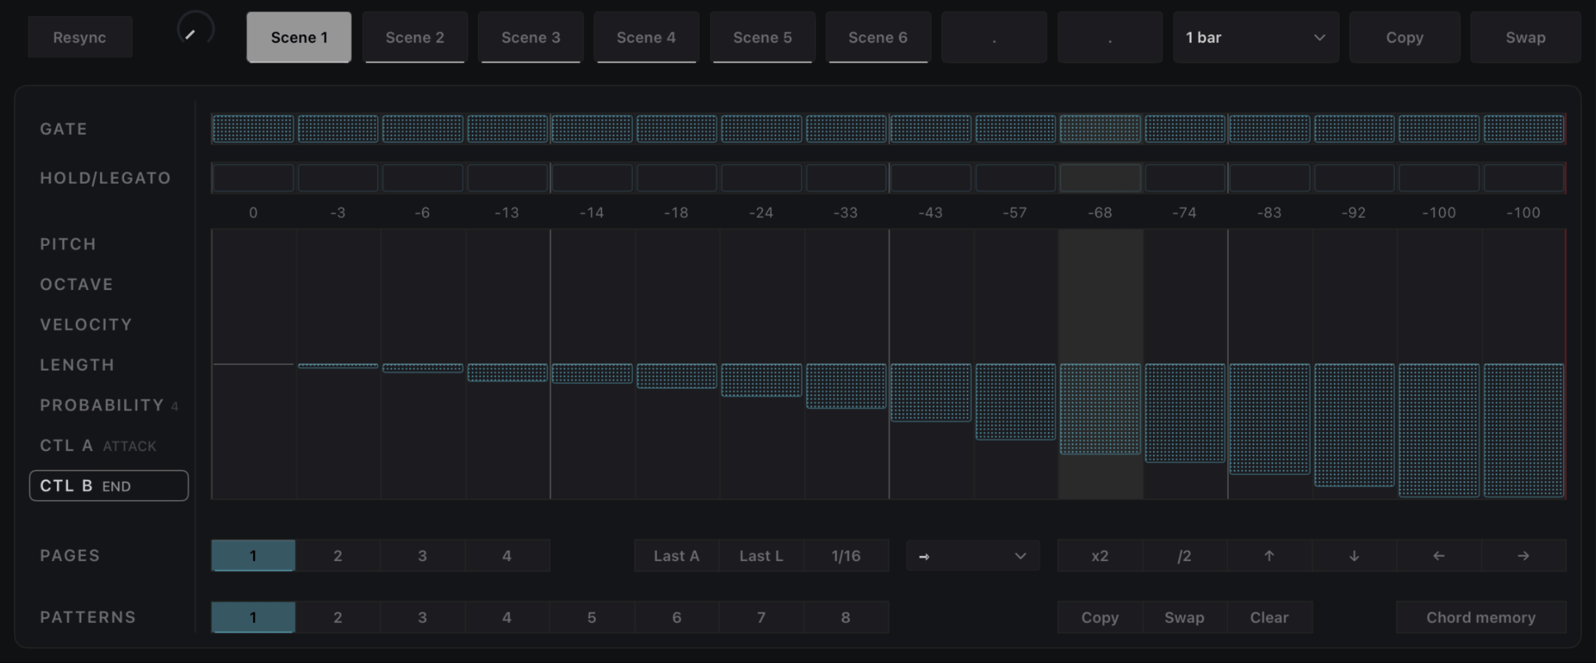Viewport: 1596px width, 663px height.
Task: Select the VELOCITY lane
Action: 86,324
